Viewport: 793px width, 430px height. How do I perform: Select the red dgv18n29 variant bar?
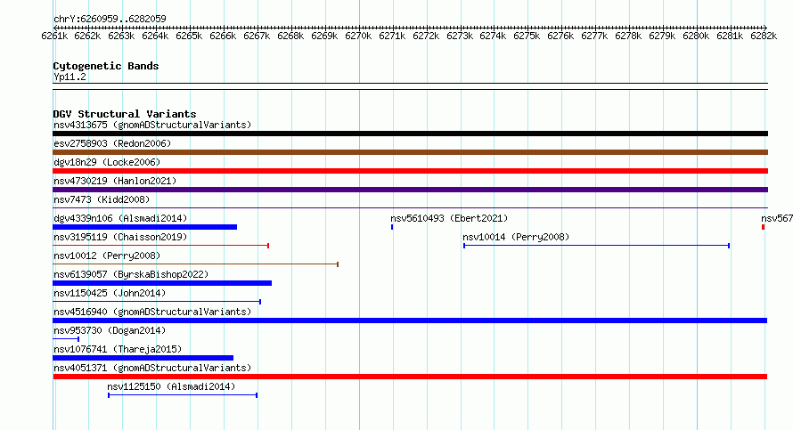[410, 171]
